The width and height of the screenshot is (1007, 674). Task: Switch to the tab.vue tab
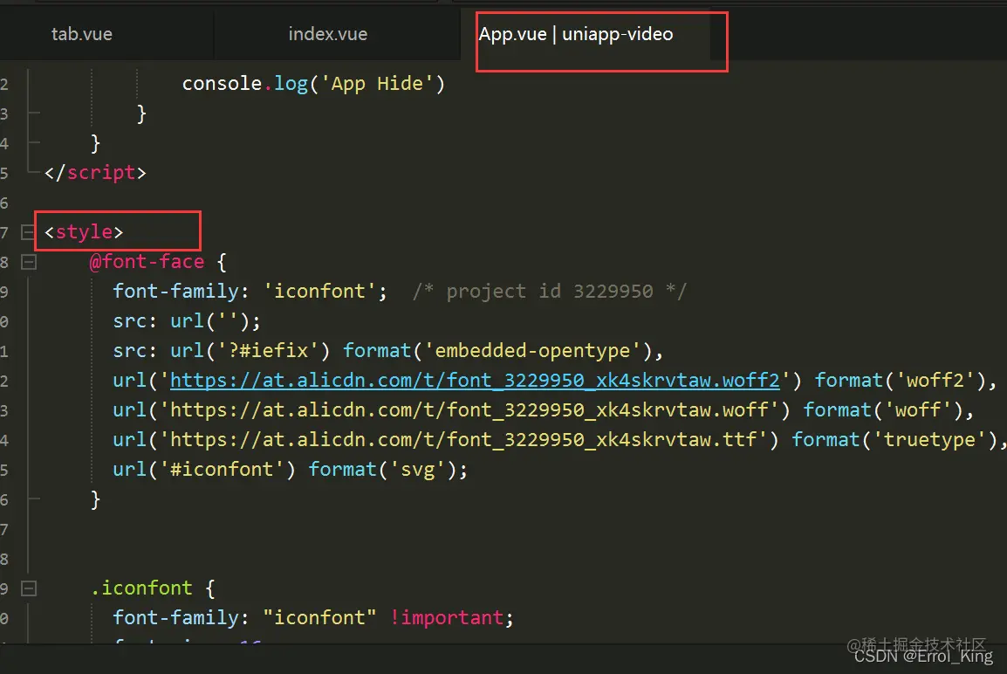pyautogui.click(x=81, y=34)
